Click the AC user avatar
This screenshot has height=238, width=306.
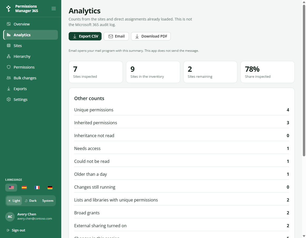click(x=10, y=216)
